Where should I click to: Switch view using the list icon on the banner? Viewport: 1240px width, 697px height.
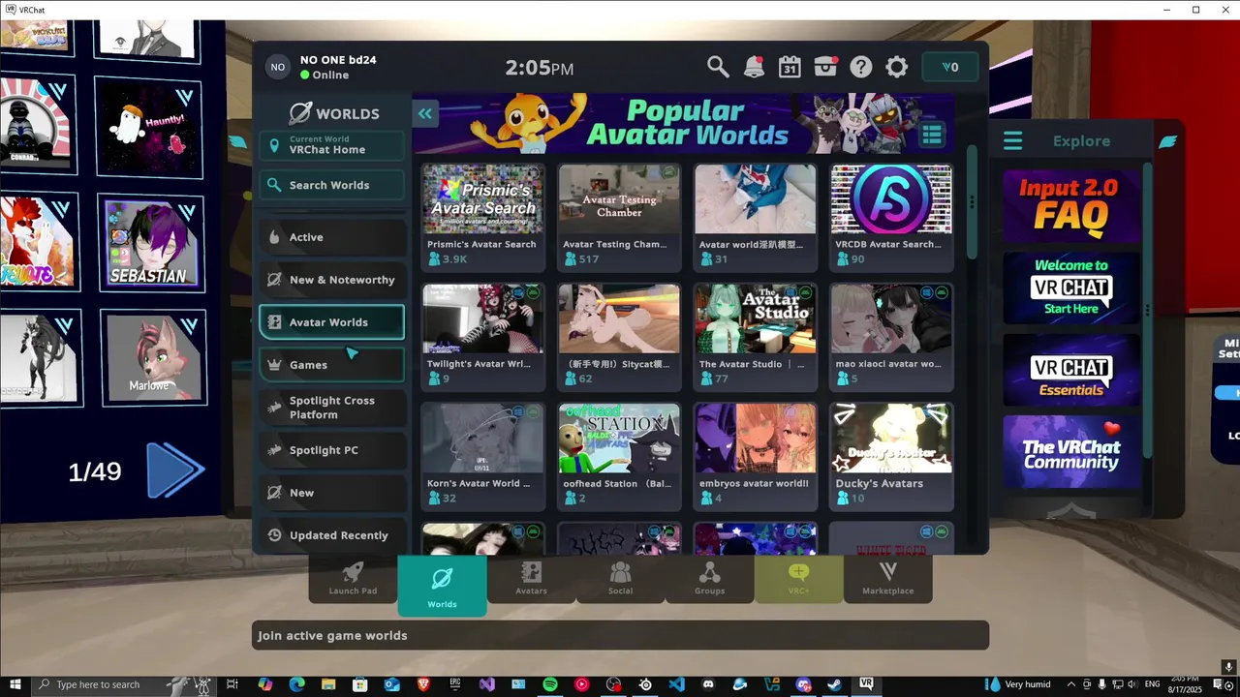pyautogui.click(x=932, y=135)
